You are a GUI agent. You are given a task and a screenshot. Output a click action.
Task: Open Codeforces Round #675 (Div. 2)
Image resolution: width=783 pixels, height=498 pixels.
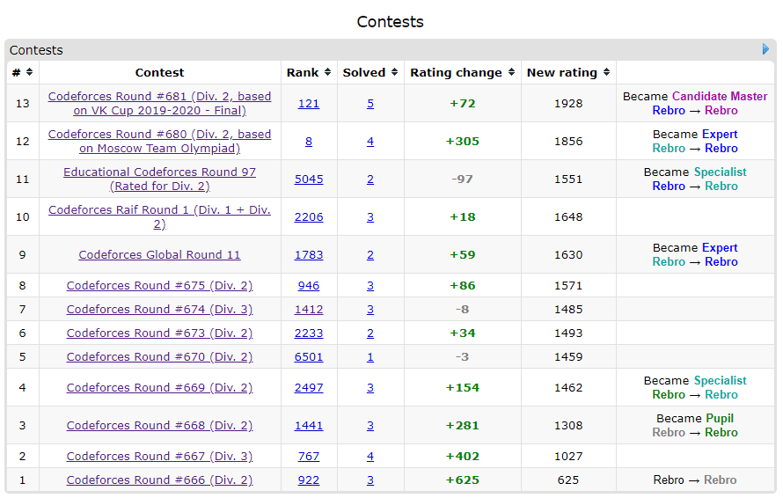160,286
